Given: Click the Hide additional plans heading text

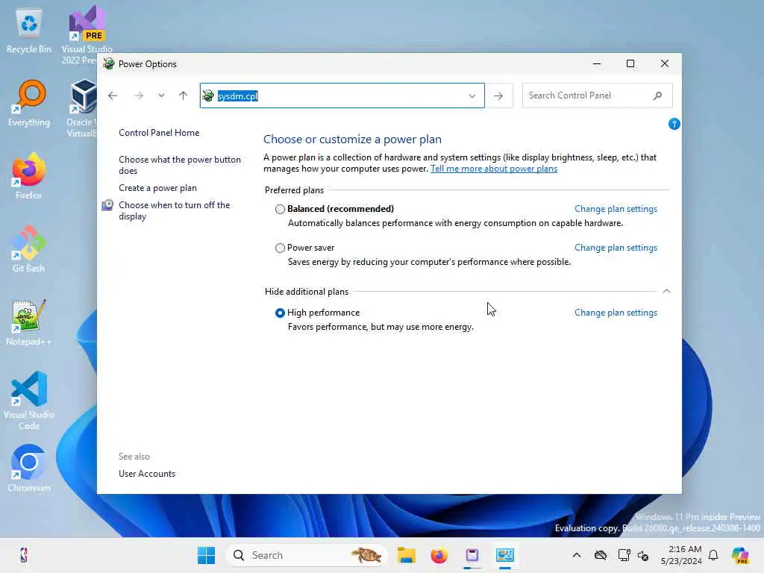Looking at the screenshot, I should tap(307, 292).
